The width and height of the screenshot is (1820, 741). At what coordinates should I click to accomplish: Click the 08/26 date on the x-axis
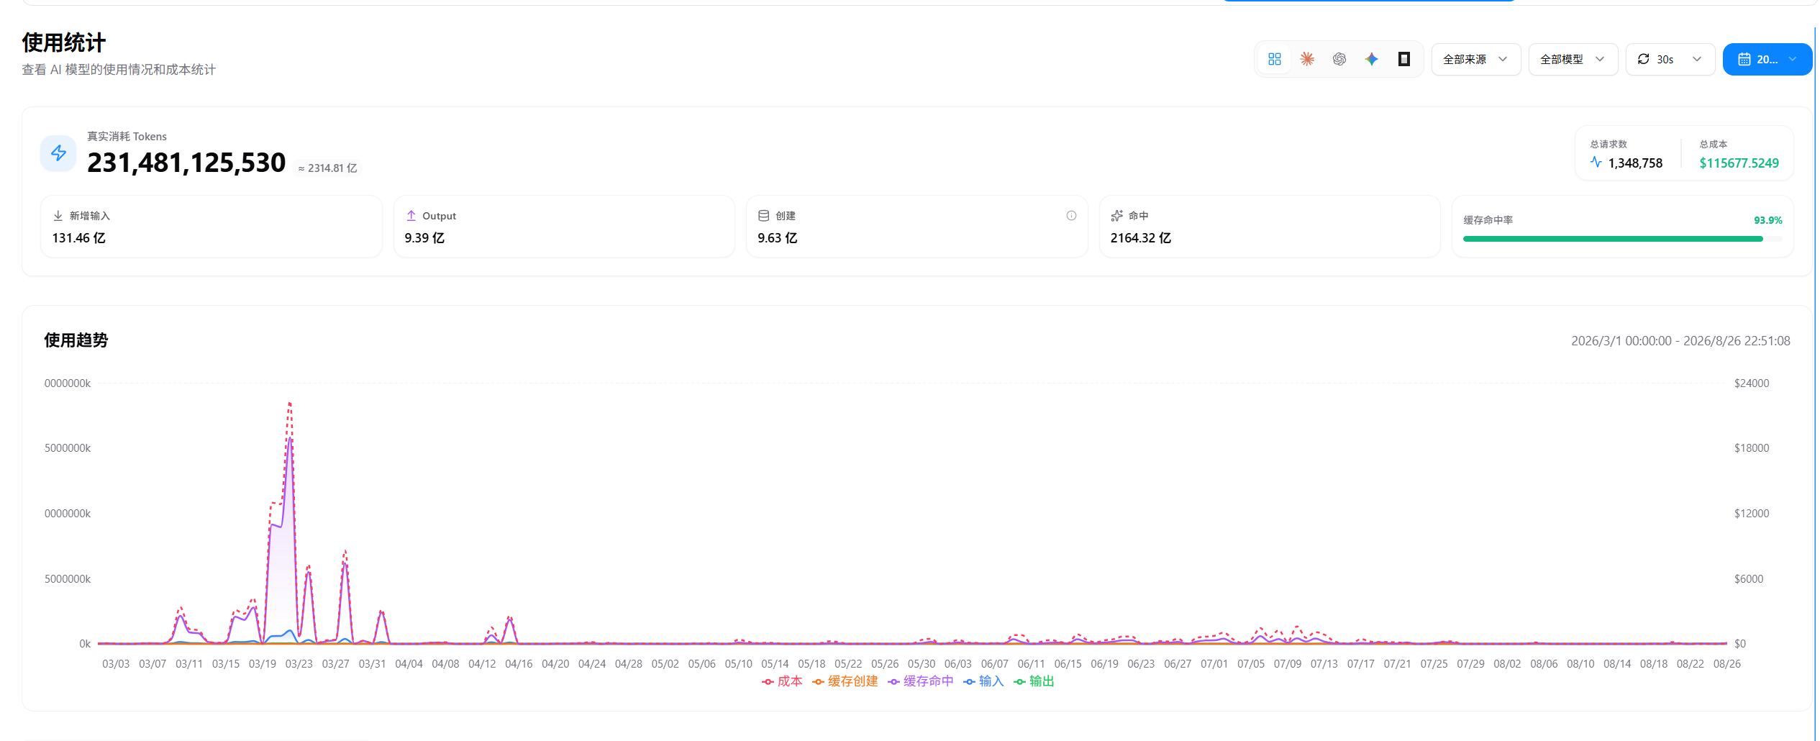pyautogui.click(x=1726, y=664)
